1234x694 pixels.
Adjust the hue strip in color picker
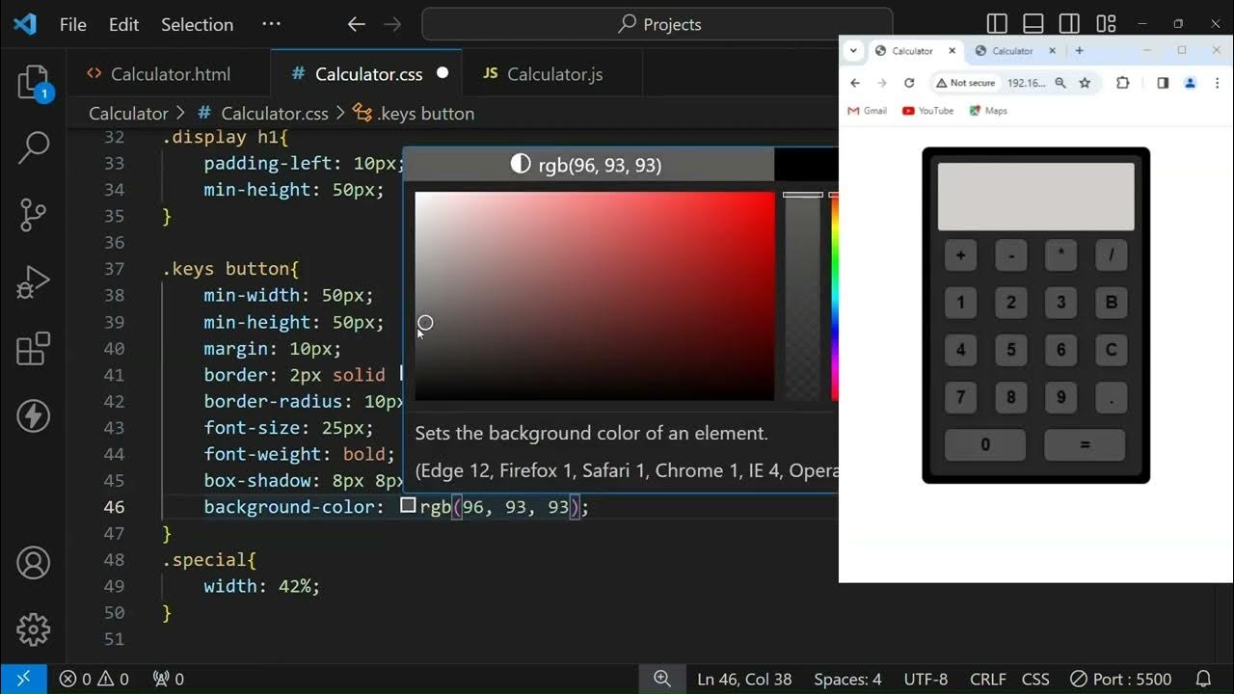point(835,296)
